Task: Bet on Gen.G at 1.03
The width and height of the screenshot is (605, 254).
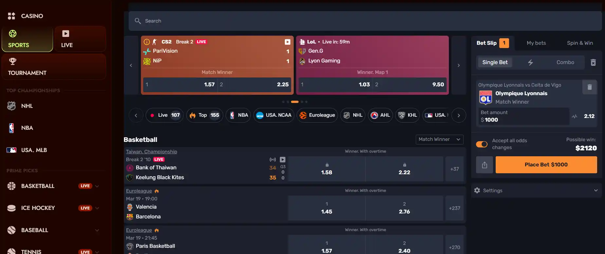Action: coord(335,85)
